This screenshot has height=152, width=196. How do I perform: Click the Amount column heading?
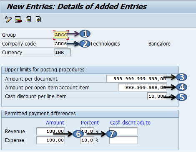click(55, 123)
